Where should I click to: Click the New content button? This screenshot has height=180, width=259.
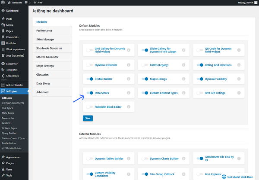coord(38,3)
